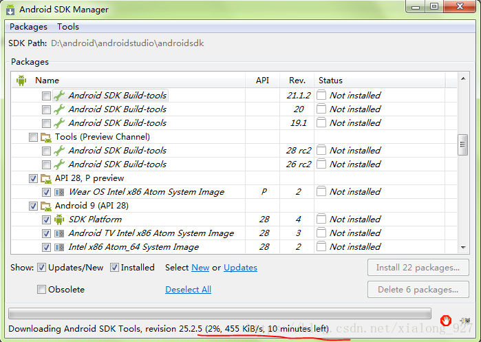This screenshot has height=342, width=481.
Task: Uncheck the API 28, P preview group
Action: coord(33,178)
